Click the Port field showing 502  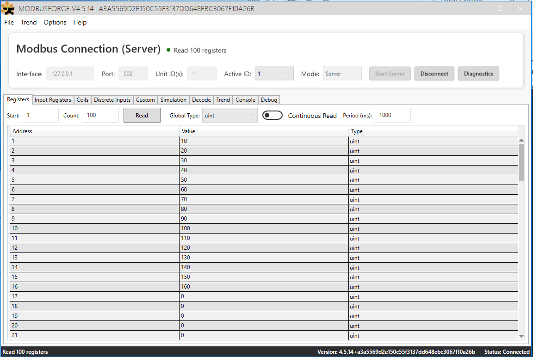(133, 74)
